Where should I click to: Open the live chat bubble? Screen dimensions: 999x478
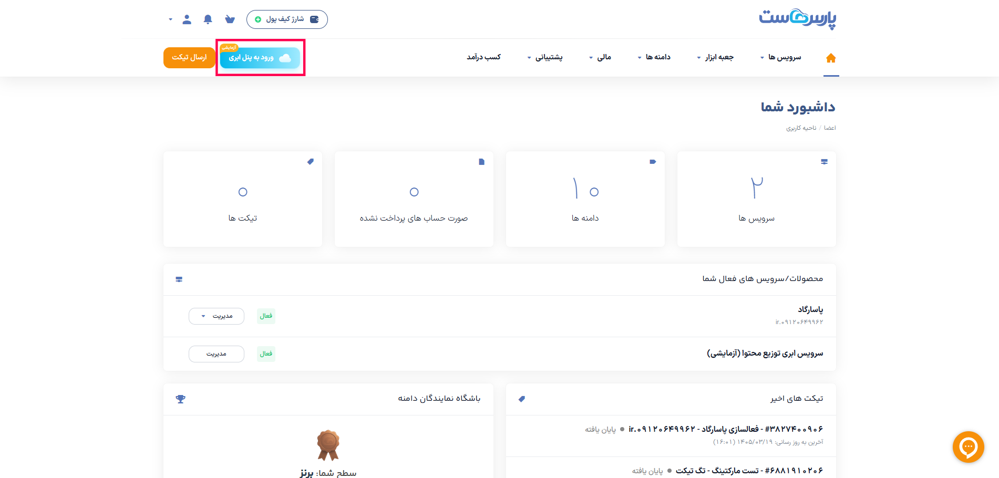click(x=968, y=447)
